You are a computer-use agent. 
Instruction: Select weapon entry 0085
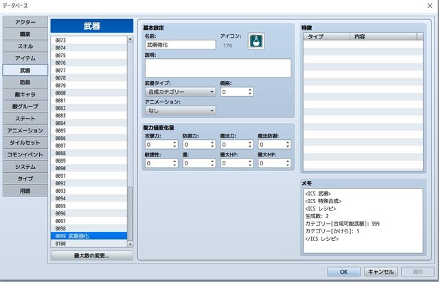89,130
